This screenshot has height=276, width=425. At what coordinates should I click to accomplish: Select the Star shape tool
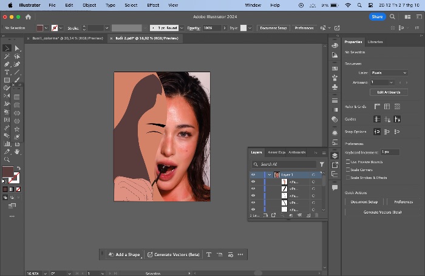[17, 129]
